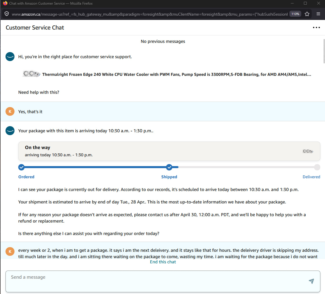This screenshot has height=294, width=325.
Task: Click the "Yes, that's it" reply
Action: [x=30, y=112]
